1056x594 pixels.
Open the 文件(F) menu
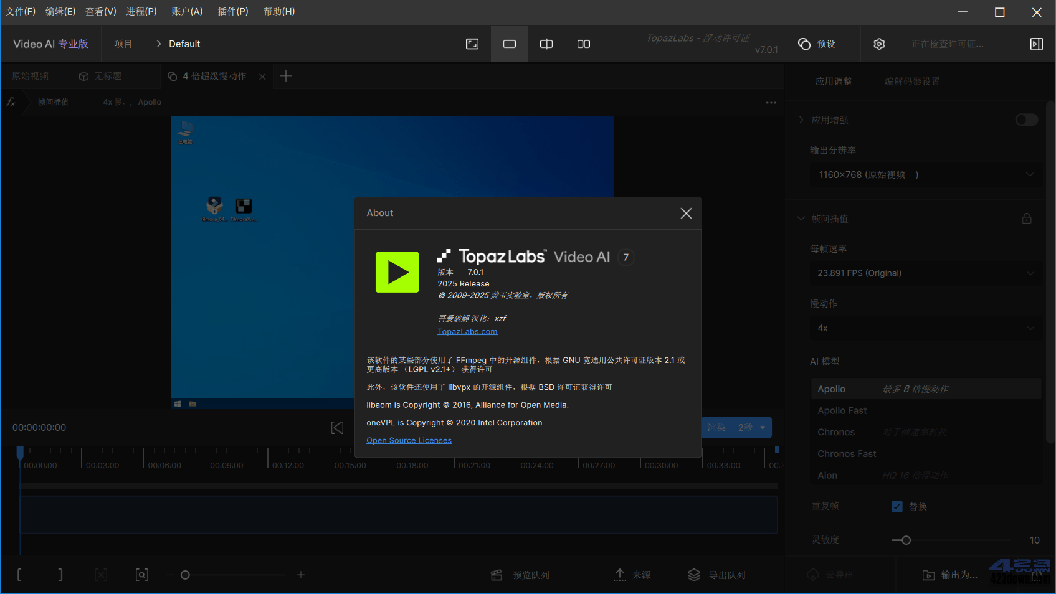click(x=21, y=11)
